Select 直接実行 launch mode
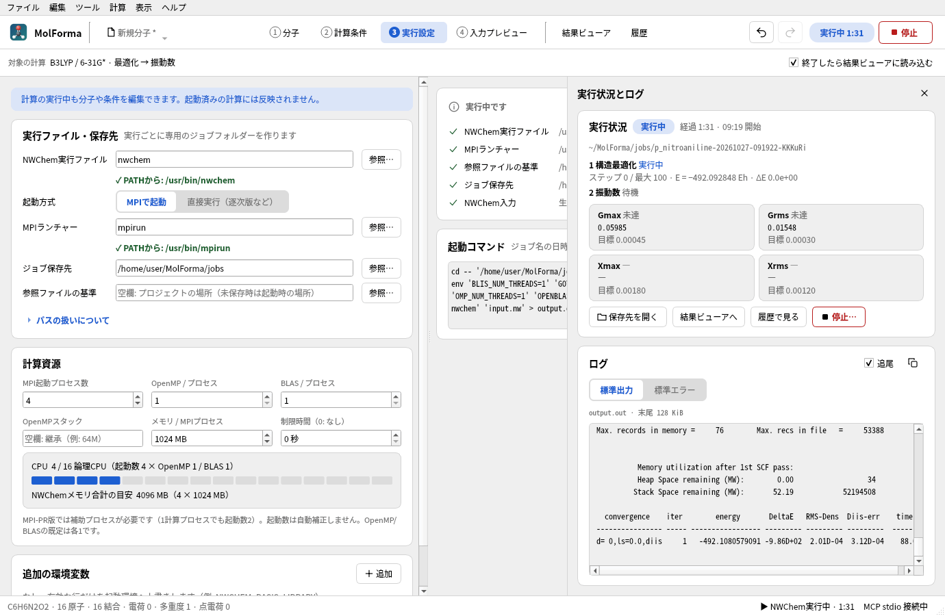The width and height of the screenshot is (945, 616). (x=230, y=202)
